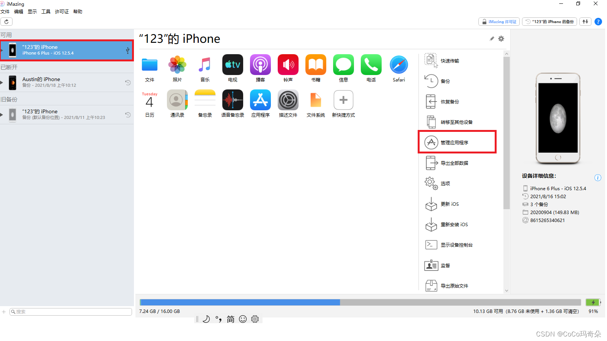
Task: Open the 照片 Photos icon
Action: pos(177,65)
